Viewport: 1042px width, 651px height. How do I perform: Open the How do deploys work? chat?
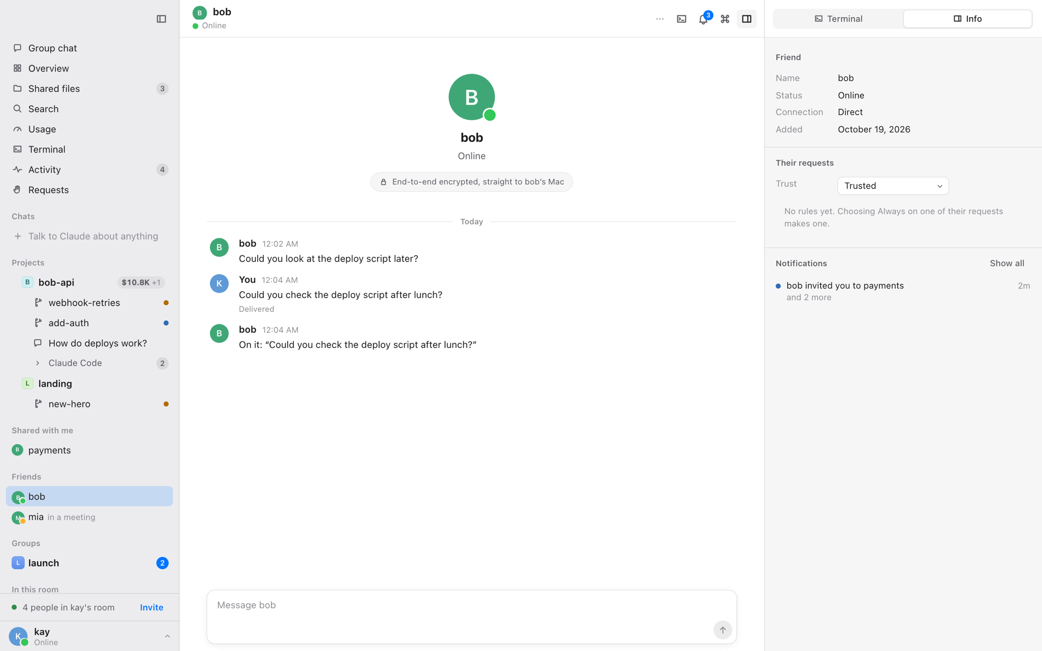[89, 343]
